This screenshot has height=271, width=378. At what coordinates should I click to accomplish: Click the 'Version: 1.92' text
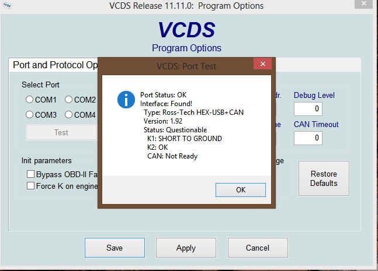point(163,121)
